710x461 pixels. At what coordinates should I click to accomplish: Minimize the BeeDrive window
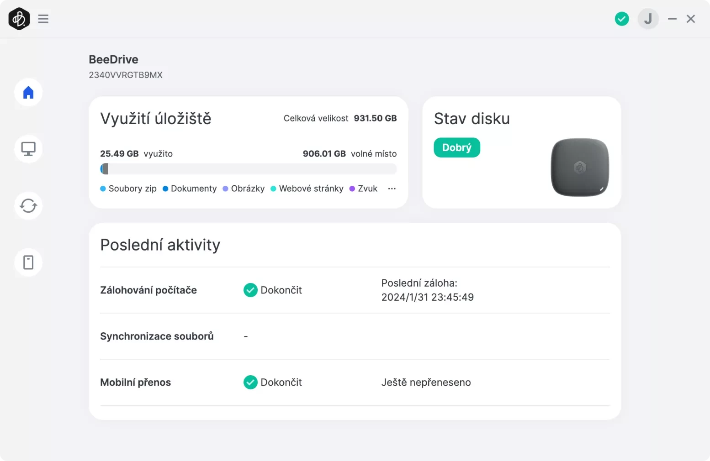pos(672,19)
